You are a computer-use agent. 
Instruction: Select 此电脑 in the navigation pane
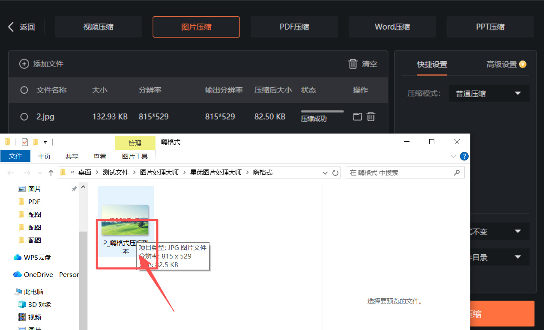(33, 291)
